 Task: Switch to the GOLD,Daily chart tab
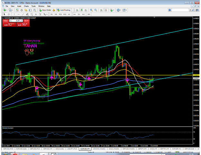click(x=60, y=149)
